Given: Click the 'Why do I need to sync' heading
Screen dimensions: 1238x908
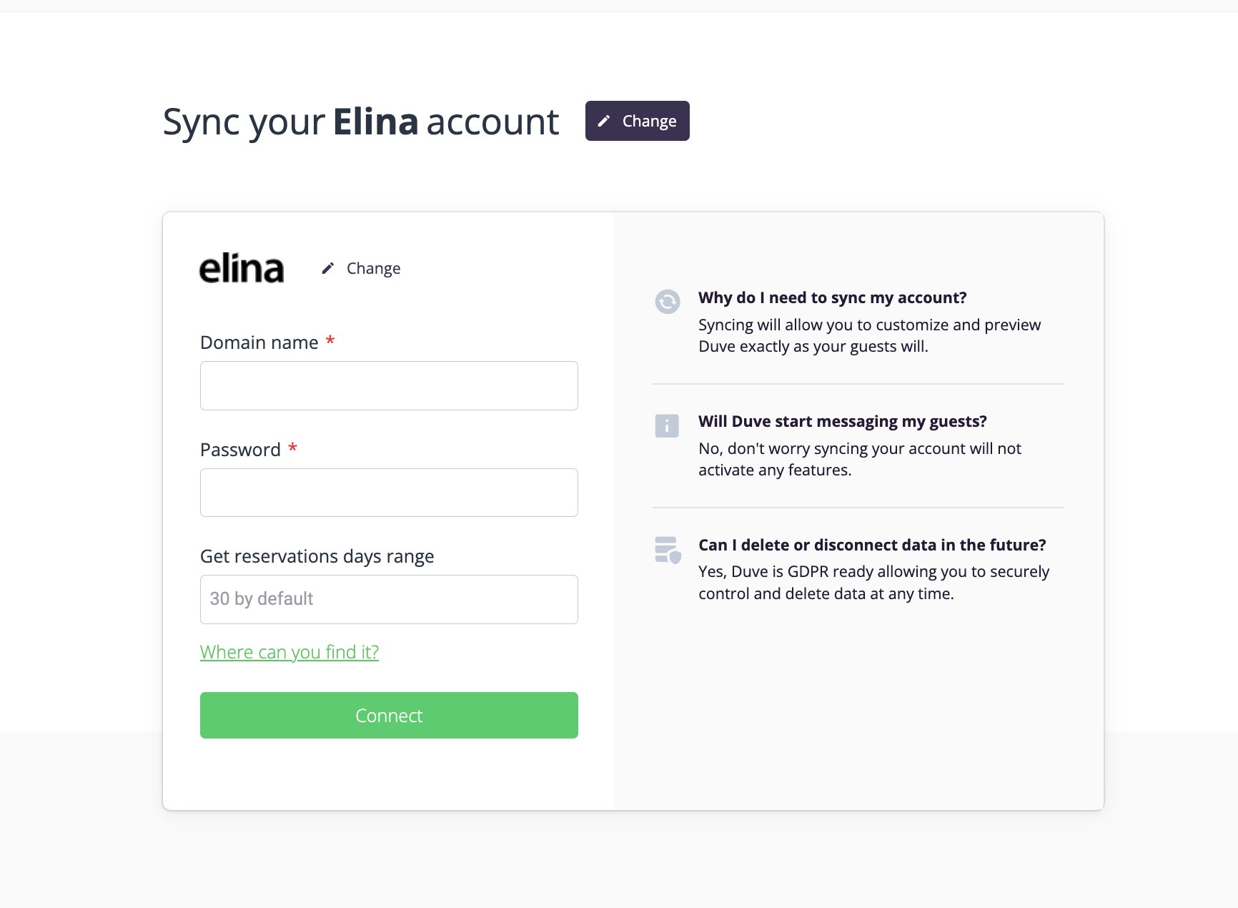Looking at the screenshot, I should [833, 297].
